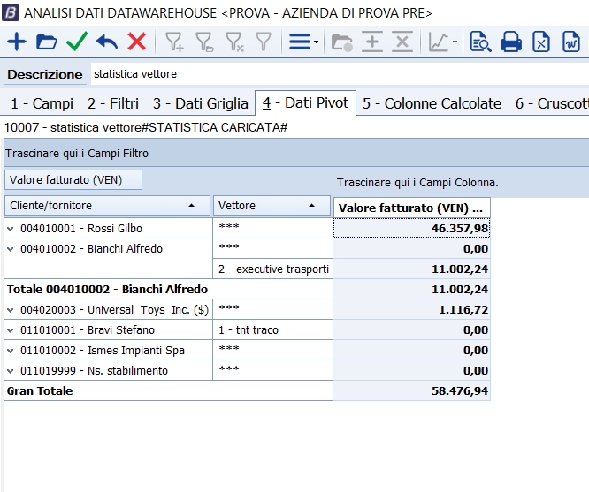This screenshot has height=492, width=589.
Task: Open the 3 - Dati Griglia tab
Action: (200, 103)
